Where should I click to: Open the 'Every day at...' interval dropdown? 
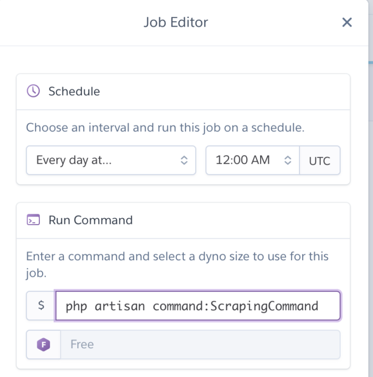[111, 160]
